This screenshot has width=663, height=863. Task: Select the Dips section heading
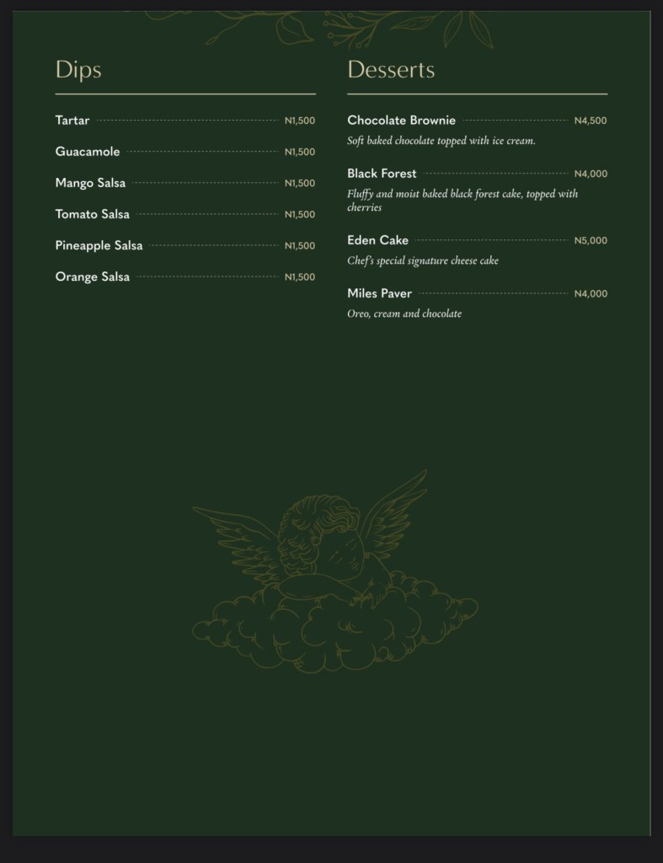coord(78,69)
